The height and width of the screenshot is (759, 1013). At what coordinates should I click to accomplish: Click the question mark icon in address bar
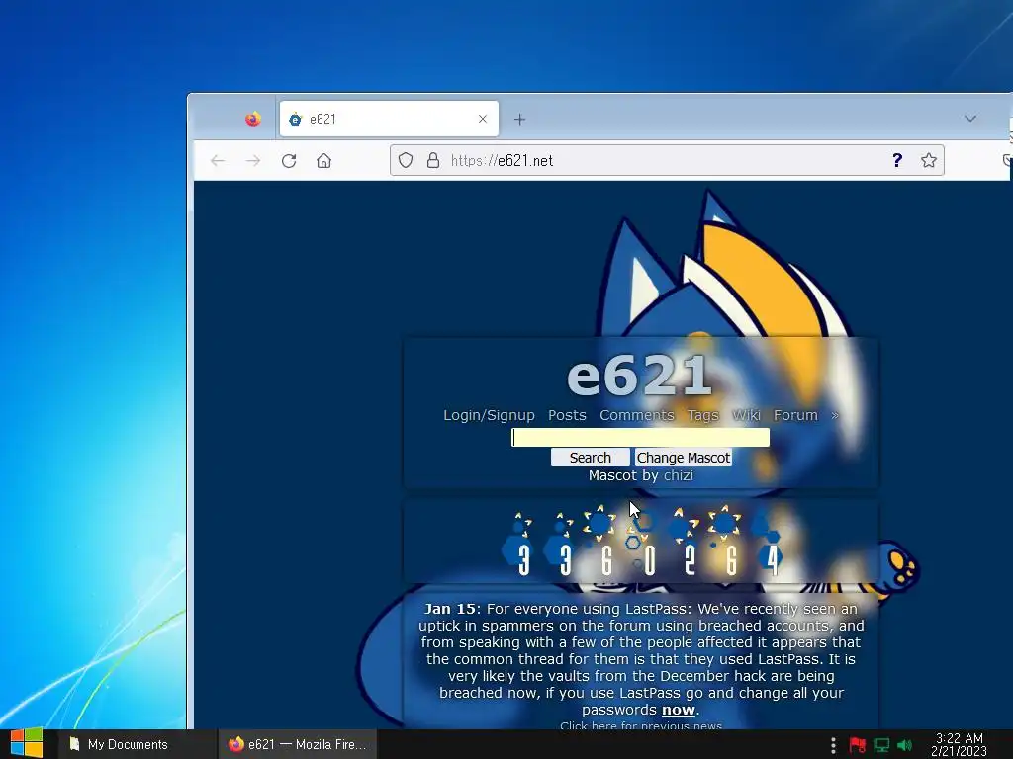pos(896,160)
